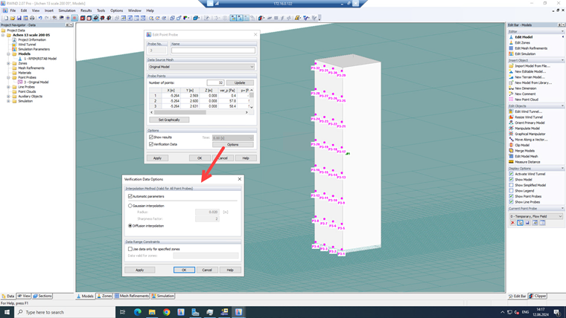Check Use data only for specified zones
Screen dimensions: 566x318
click(x=130, y=249)
